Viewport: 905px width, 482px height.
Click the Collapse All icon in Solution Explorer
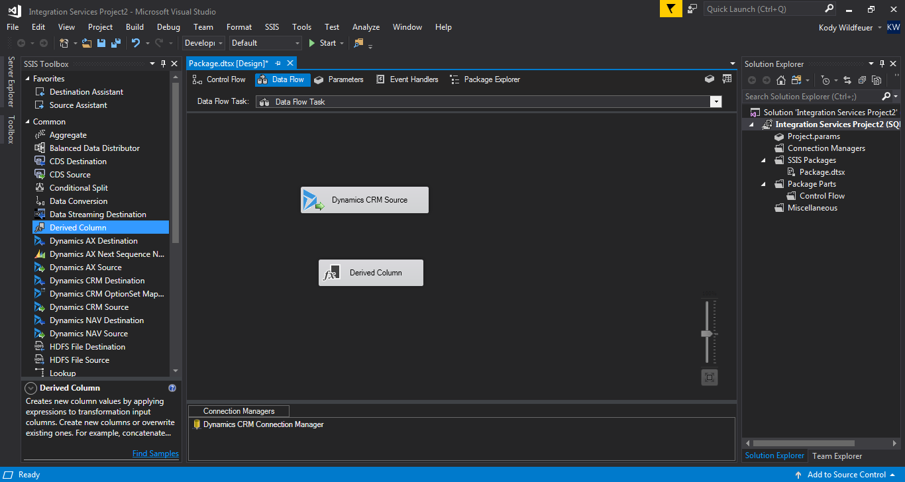point(862,80)
